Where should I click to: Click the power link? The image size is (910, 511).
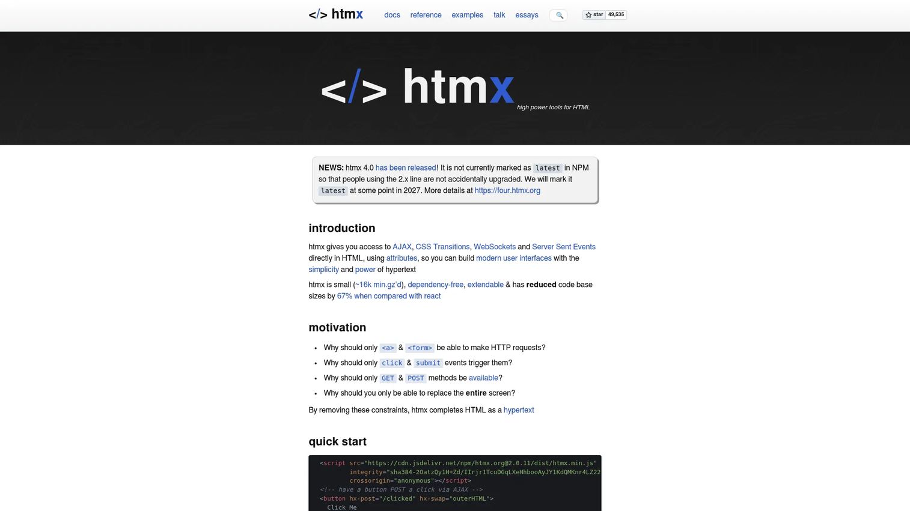click(x=365, y=270)
